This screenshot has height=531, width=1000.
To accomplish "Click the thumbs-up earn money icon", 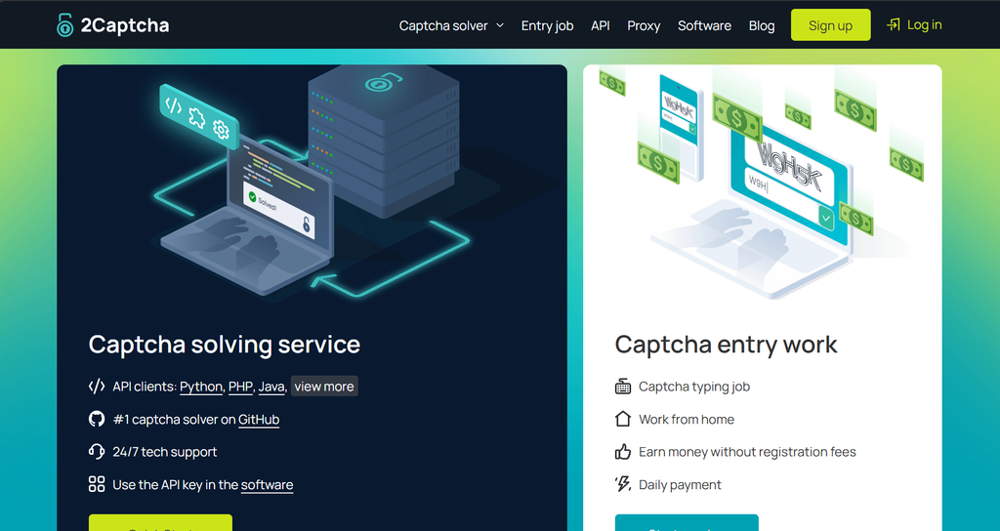I will tap(623, 452).
